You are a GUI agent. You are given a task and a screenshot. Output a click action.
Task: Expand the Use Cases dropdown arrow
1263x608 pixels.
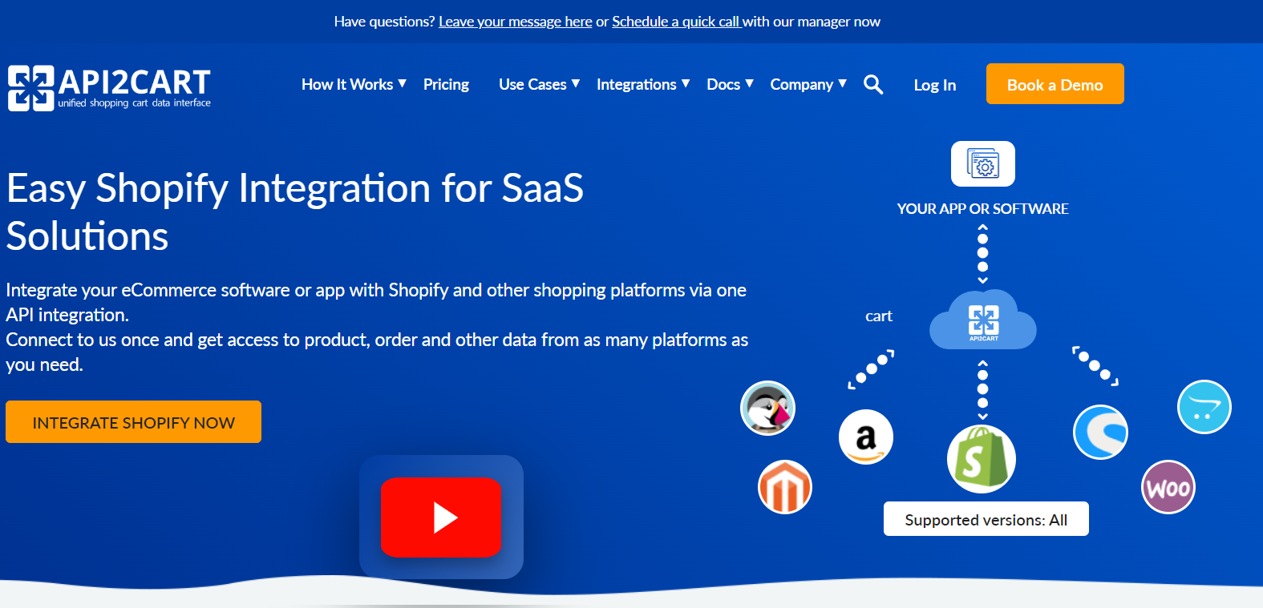point(576,83)
